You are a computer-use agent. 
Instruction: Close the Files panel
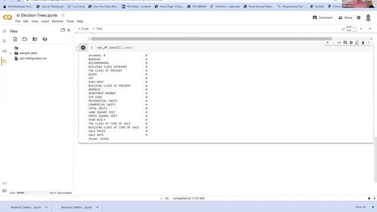pyautogui.click(x=69, y=30)
